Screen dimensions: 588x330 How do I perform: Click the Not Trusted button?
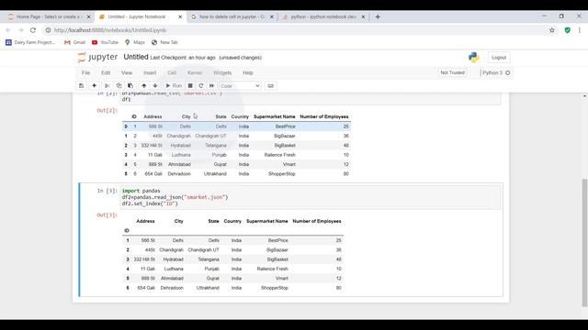point(452,72)
